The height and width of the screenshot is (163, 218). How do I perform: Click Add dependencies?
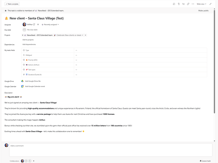pos(29,44)
